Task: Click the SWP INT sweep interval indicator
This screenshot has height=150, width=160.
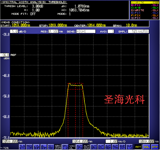Action: coord(122,147)
